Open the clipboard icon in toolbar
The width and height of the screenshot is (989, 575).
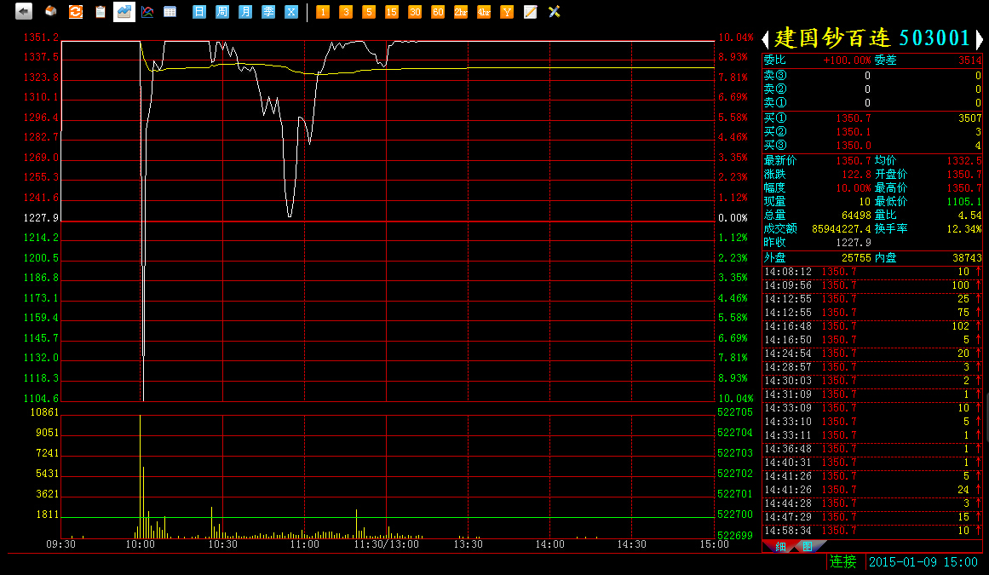click(x=101, y=11)
